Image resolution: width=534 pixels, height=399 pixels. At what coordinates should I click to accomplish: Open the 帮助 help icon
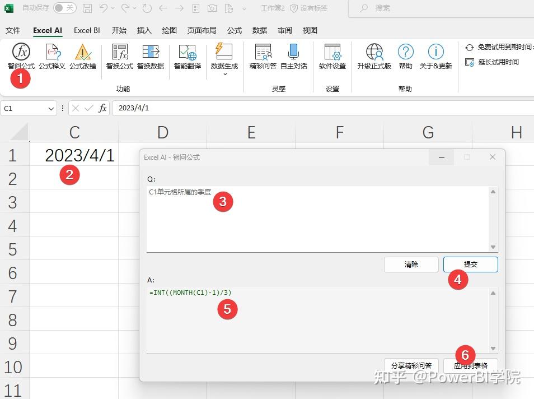[406, 56]
